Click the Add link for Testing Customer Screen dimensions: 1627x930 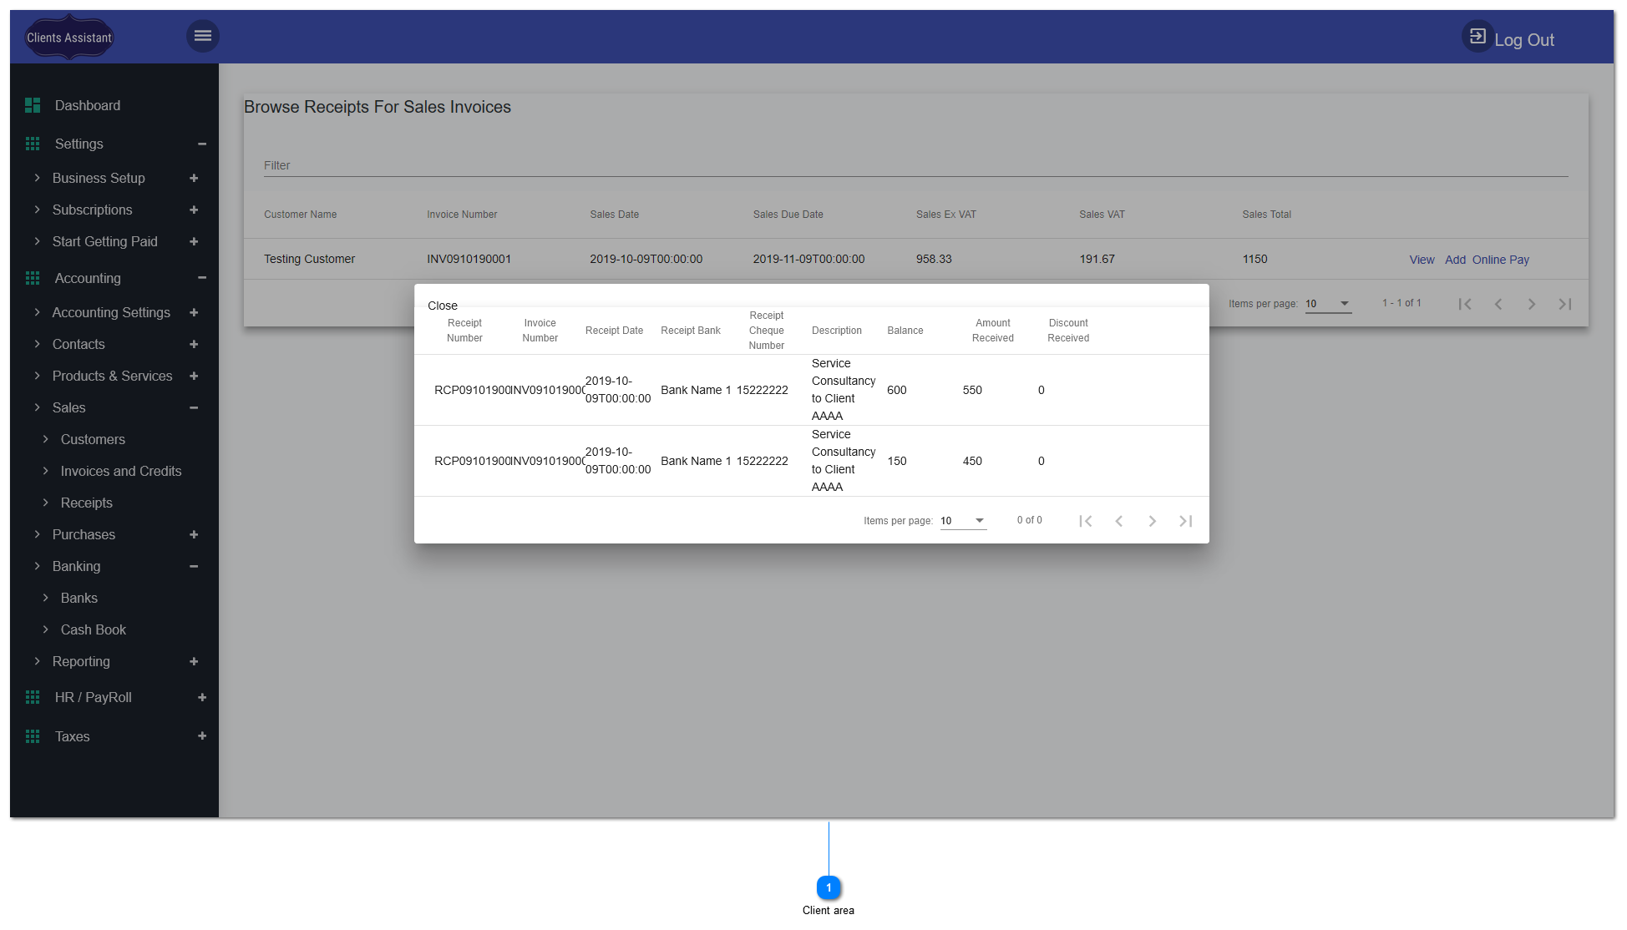[x=1454, y=260]
